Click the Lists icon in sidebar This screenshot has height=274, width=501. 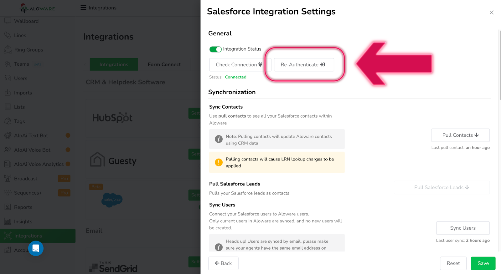point(8,107)
